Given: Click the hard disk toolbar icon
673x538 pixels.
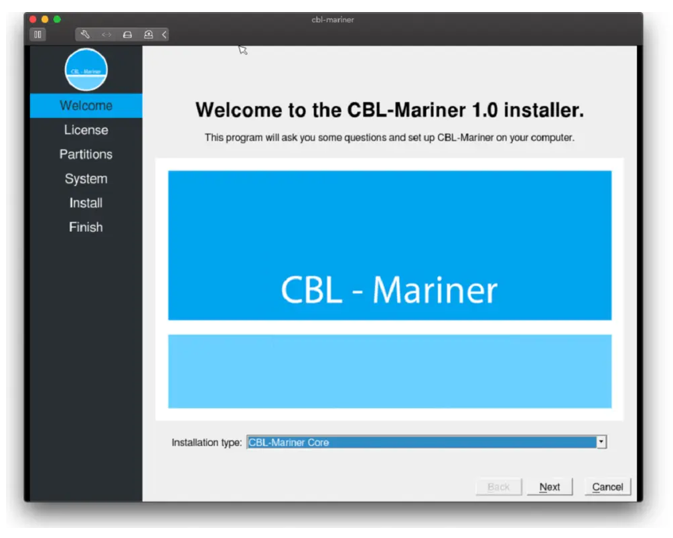Looking at the screenshot, I should coord(127,34).
